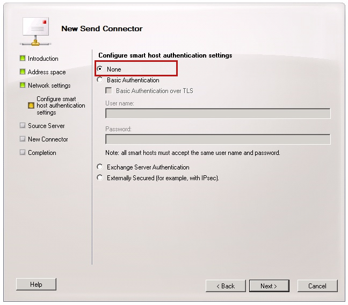Select Exchange Server Authentication radio button
This screenshot has height=305, width=348.
point(100,167)
